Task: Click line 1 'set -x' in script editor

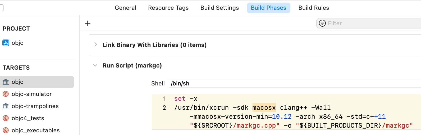Action: point(186,99)
